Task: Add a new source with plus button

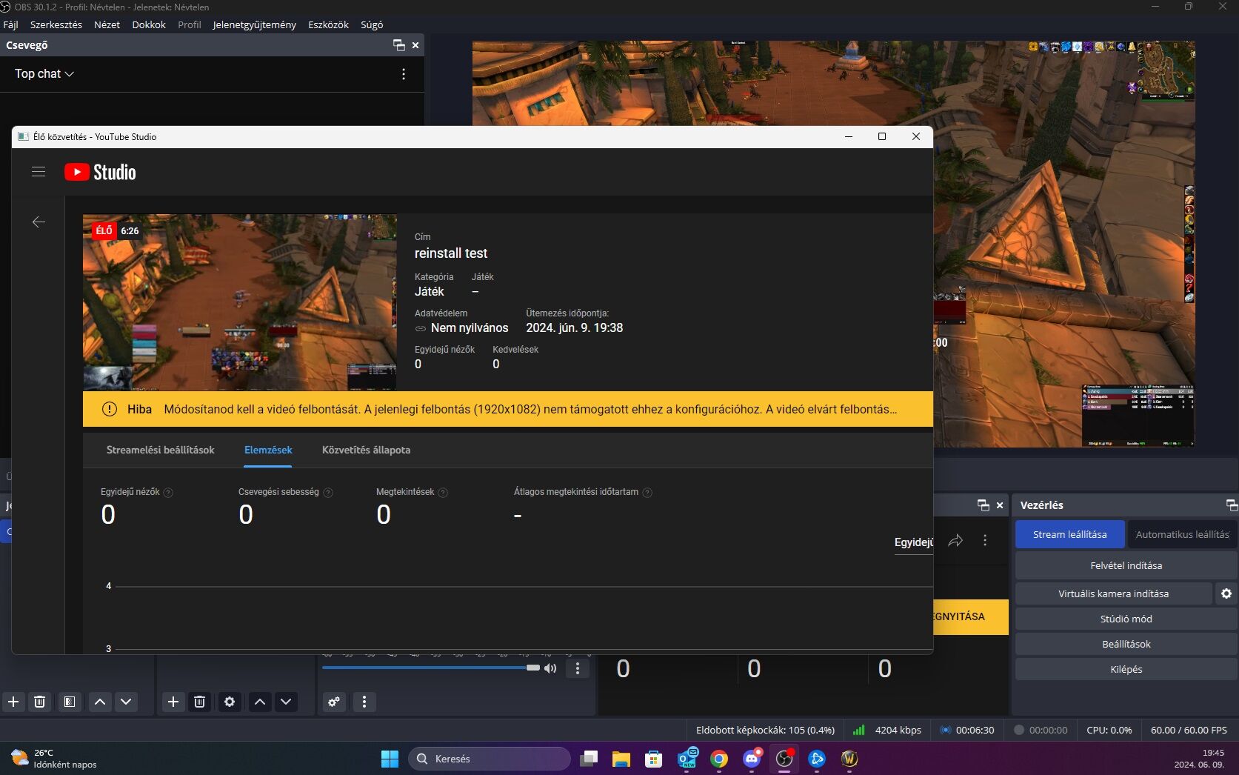Action: (173, 702)
